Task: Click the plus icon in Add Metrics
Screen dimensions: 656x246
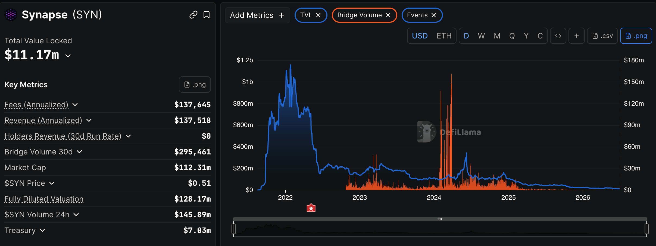Action: click(x=282, y=15)
